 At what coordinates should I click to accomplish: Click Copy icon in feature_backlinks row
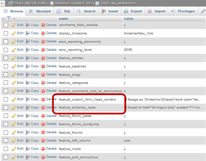28,66
